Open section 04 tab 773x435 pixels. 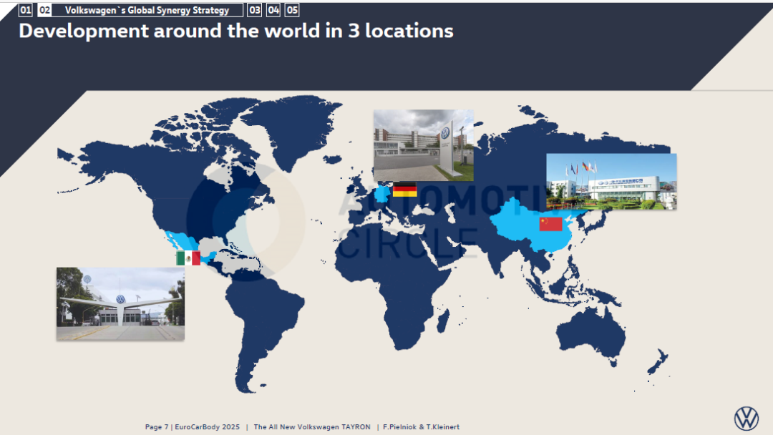coord(273,10)
